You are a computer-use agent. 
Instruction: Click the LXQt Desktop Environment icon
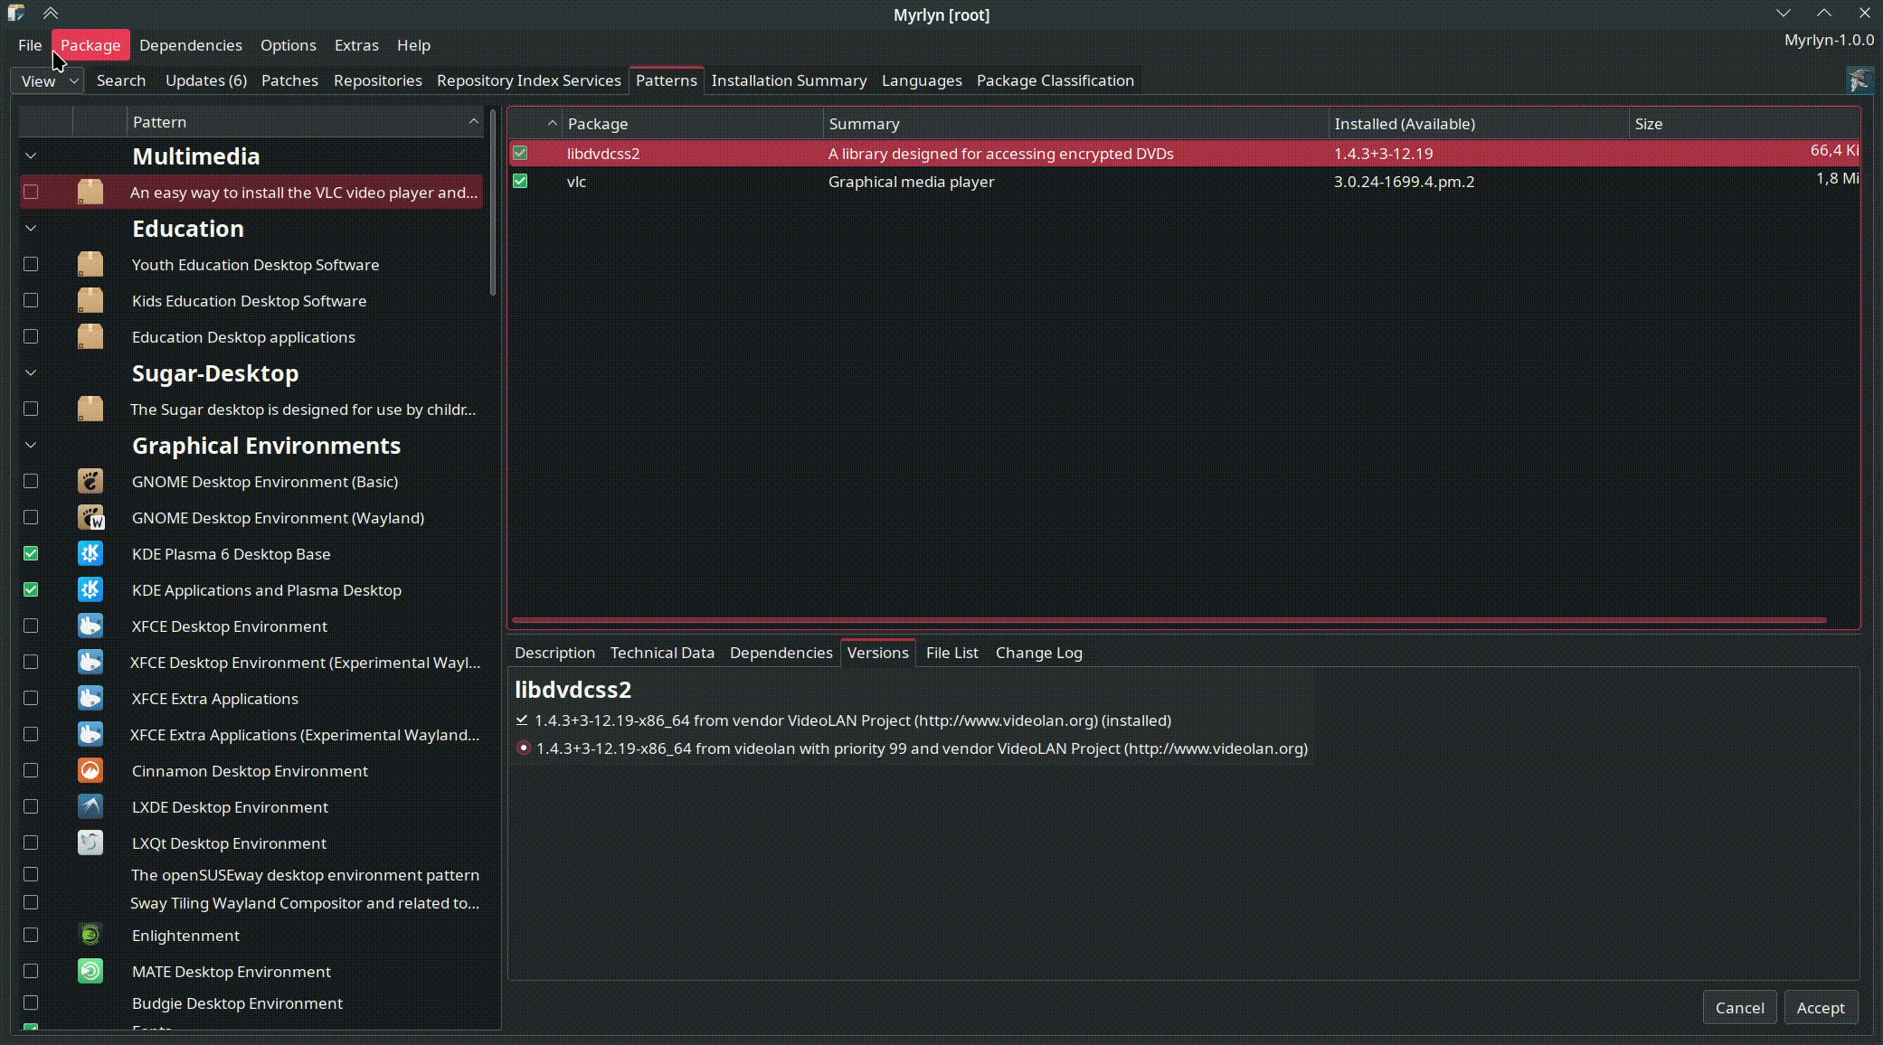pos(90,843)
